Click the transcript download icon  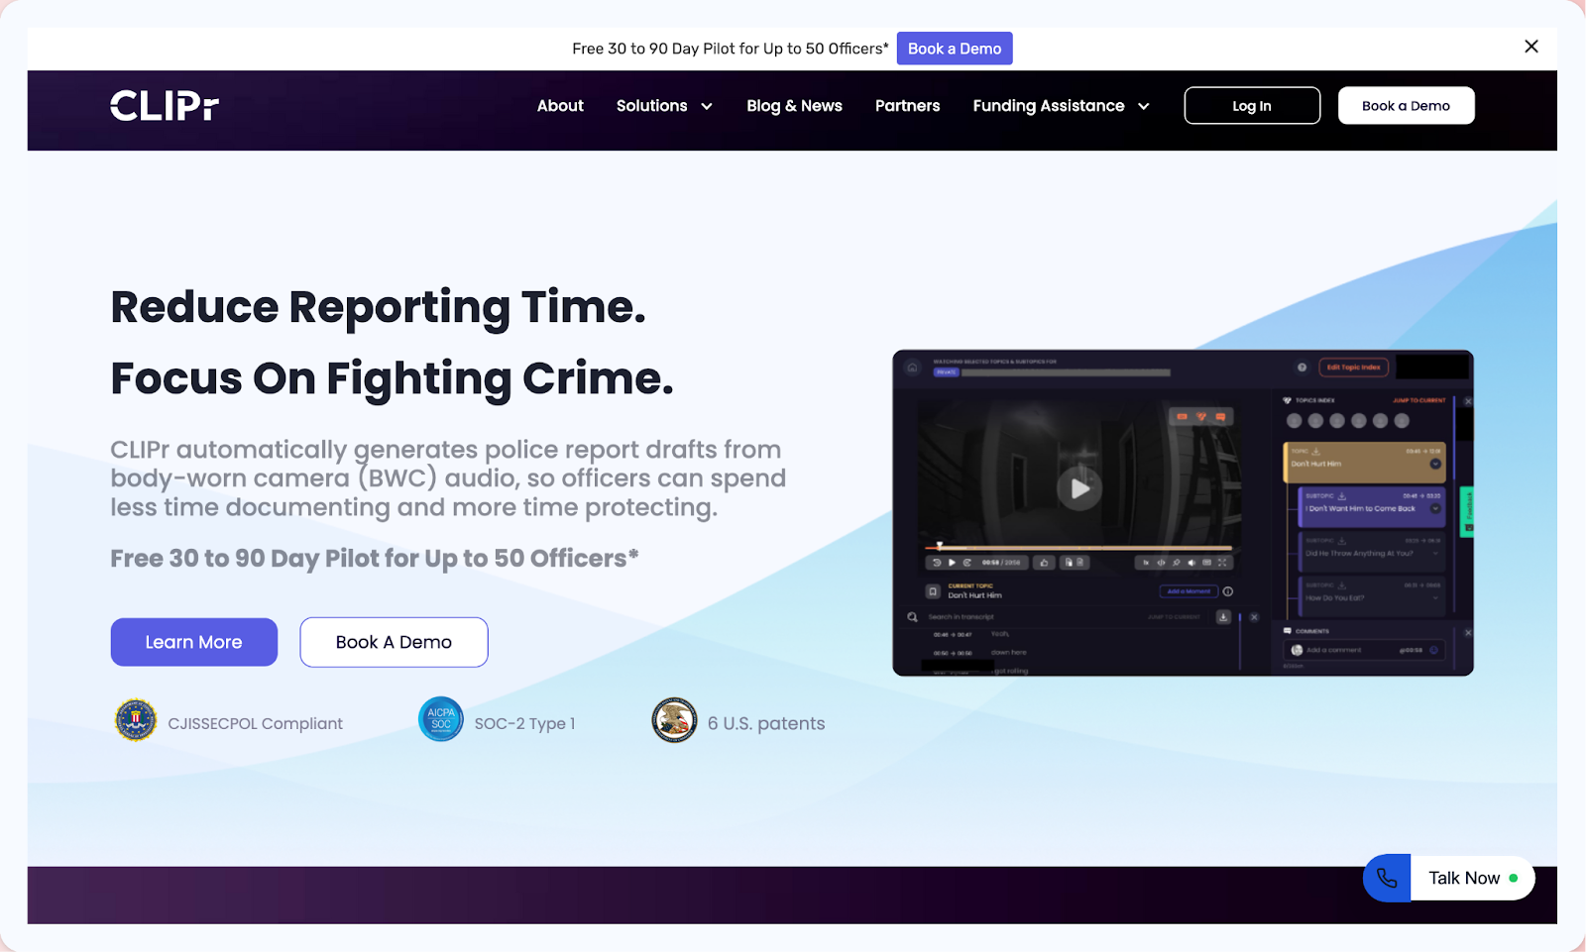coord(1223,617)
